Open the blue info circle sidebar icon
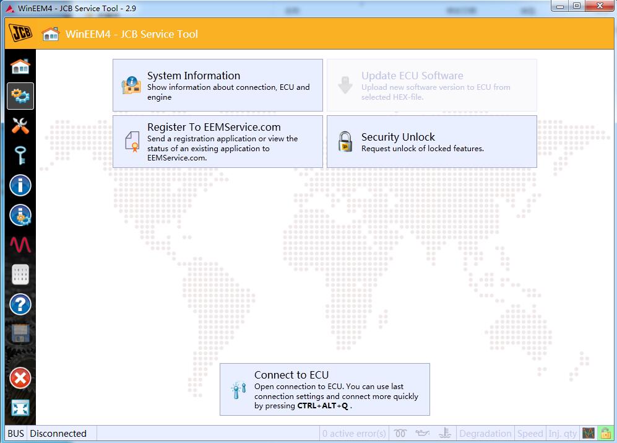The image size is (617, 443). pyautogui.click(x=20, y=185)
